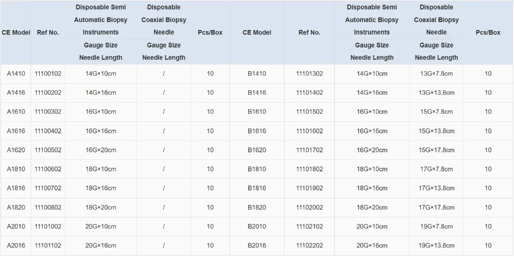Click reference number 11101102
Screen dimensions: 514x256
pyautogui.click(x=48, y=245)
